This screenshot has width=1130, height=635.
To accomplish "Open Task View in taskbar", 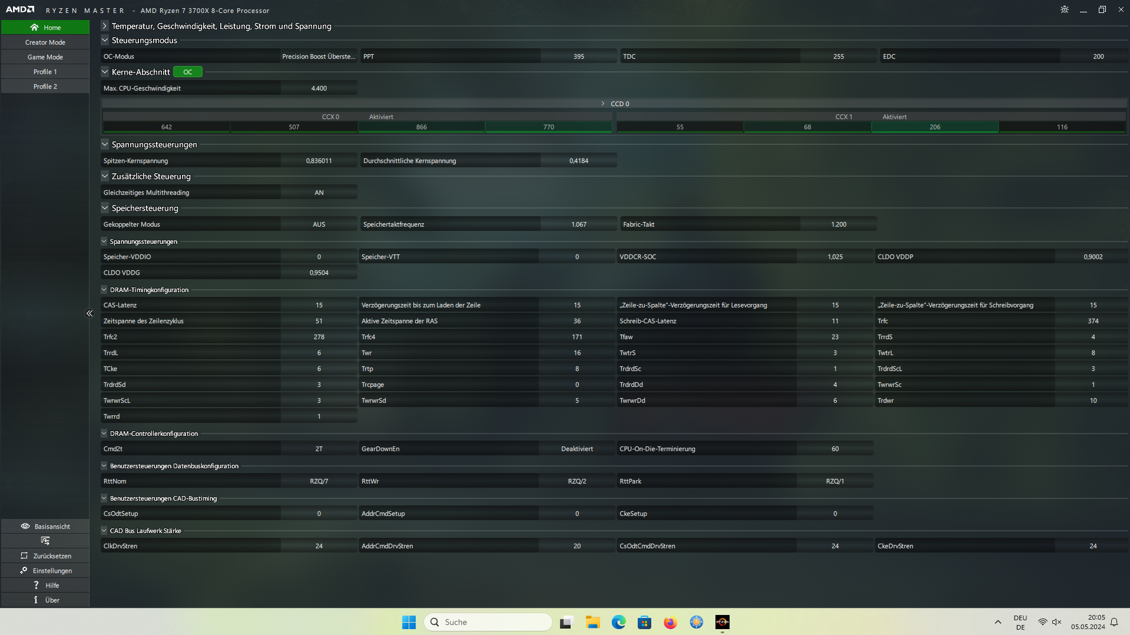I will [566, 622].
